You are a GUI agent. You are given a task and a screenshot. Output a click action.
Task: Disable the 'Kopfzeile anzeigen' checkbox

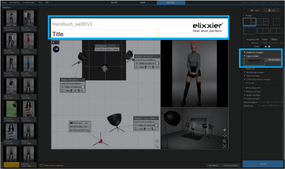click(245, 52)
